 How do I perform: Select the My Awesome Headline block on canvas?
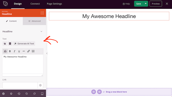point(109,16)
